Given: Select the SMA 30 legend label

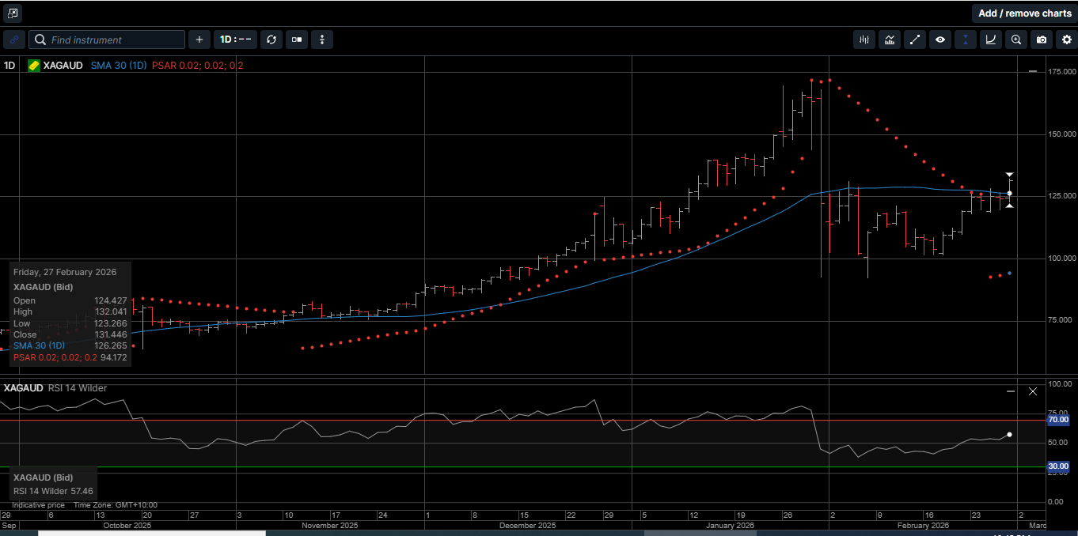Looking at the screenshot, I should [x=118, y=66].
